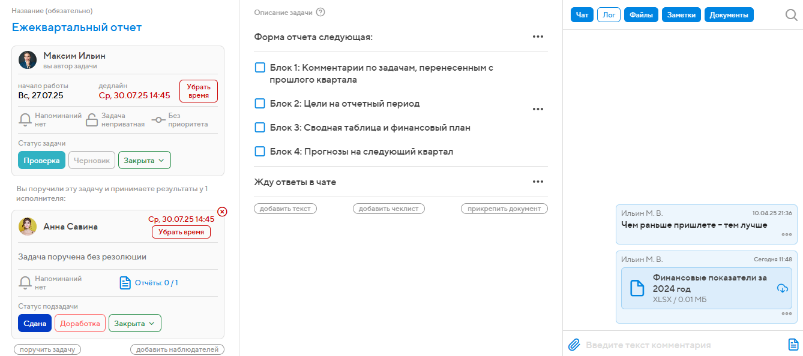
Task: Open the subtask status Закрыта dropdown
Action: (x=135, y=324)
